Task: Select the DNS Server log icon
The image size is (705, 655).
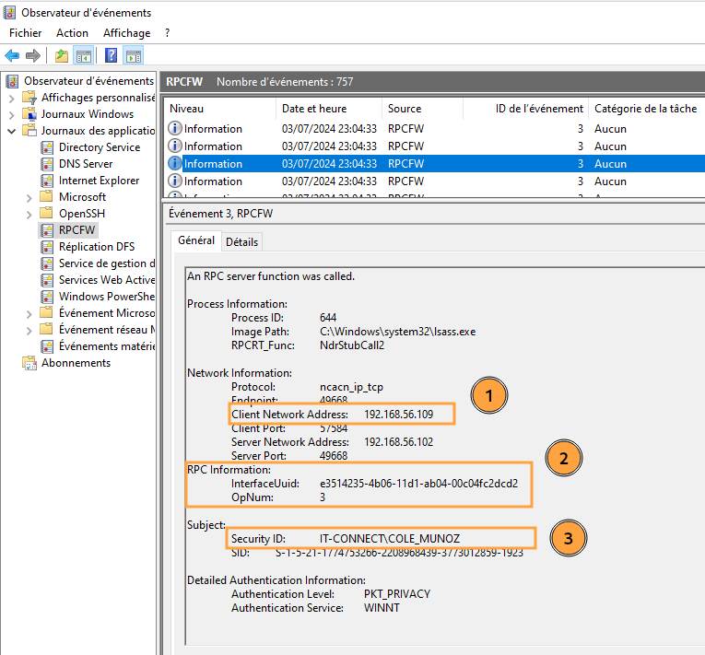Action: pyautogui.click(x=48, y=164)
